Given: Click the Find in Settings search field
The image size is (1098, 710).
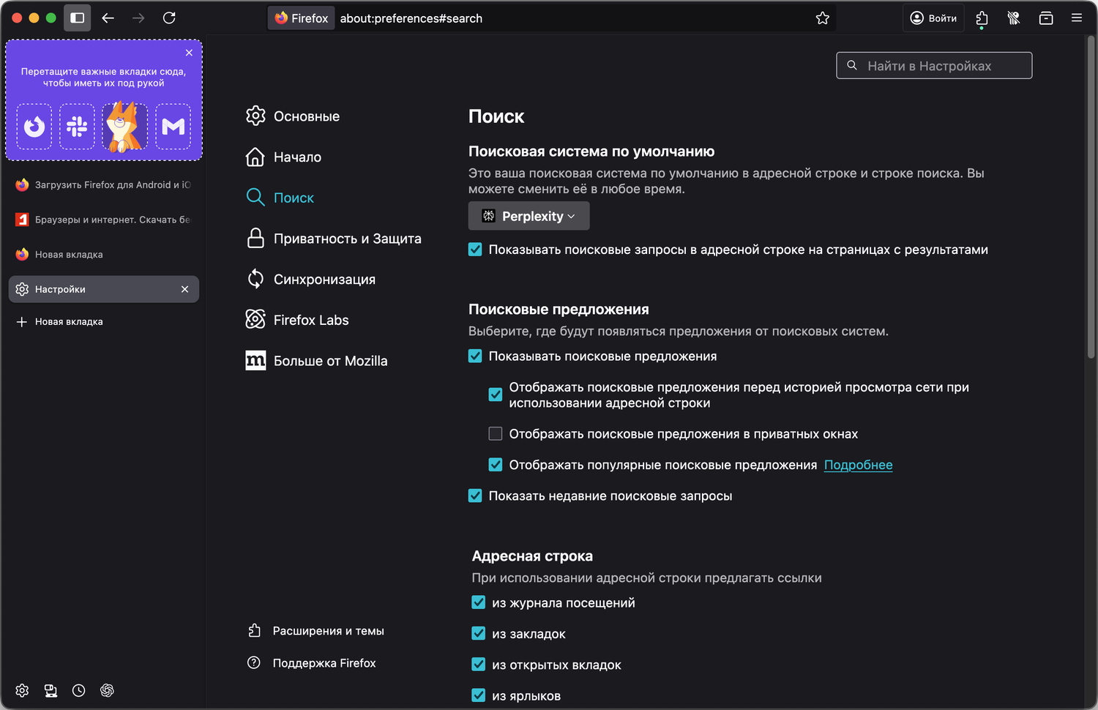Looking at the screenshot, I should 934,66.
